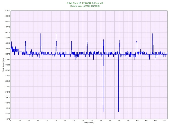This screenshot has width=170, height=127.
Task: Click the 210 tick on time axis
Action: (74, 120)
